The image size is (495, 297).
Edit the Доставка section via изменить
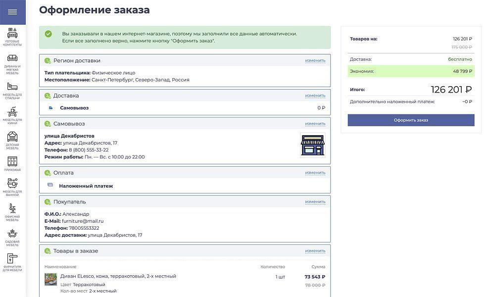coord(315,96)
